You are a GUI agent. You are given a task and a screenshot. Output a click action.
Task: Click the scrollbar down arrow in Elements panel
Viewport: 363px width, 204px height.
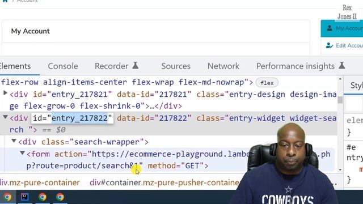point(340,170)
